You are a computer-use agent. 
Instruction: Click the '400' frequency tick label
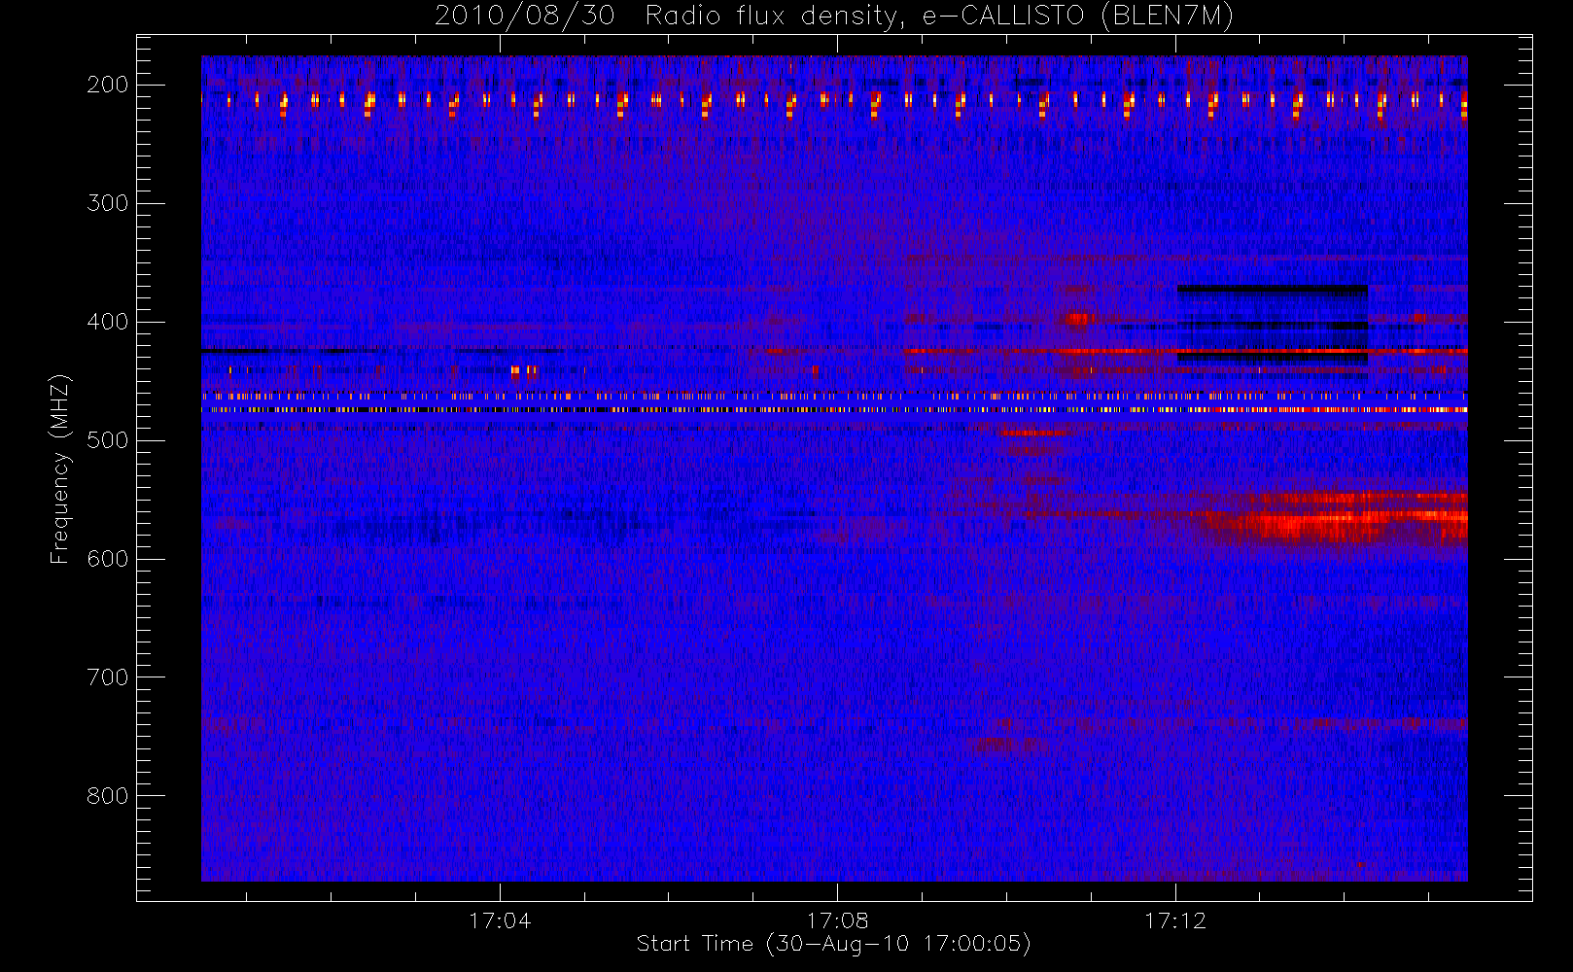108,322
